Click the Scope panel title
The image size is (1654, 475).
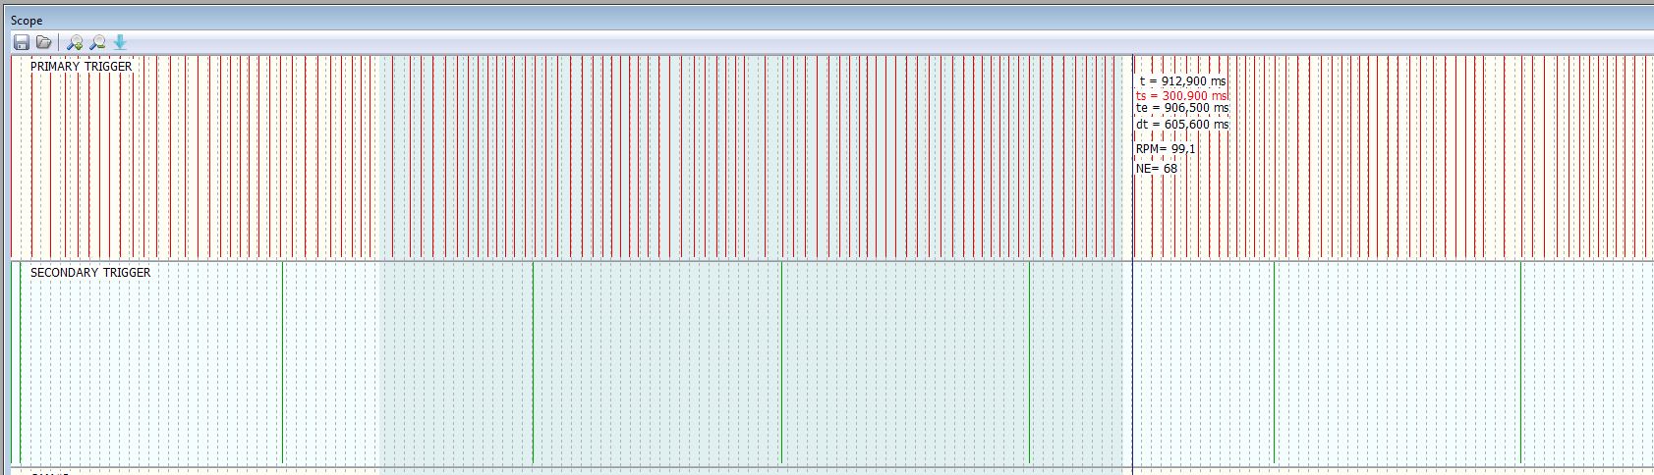(27, 21)
